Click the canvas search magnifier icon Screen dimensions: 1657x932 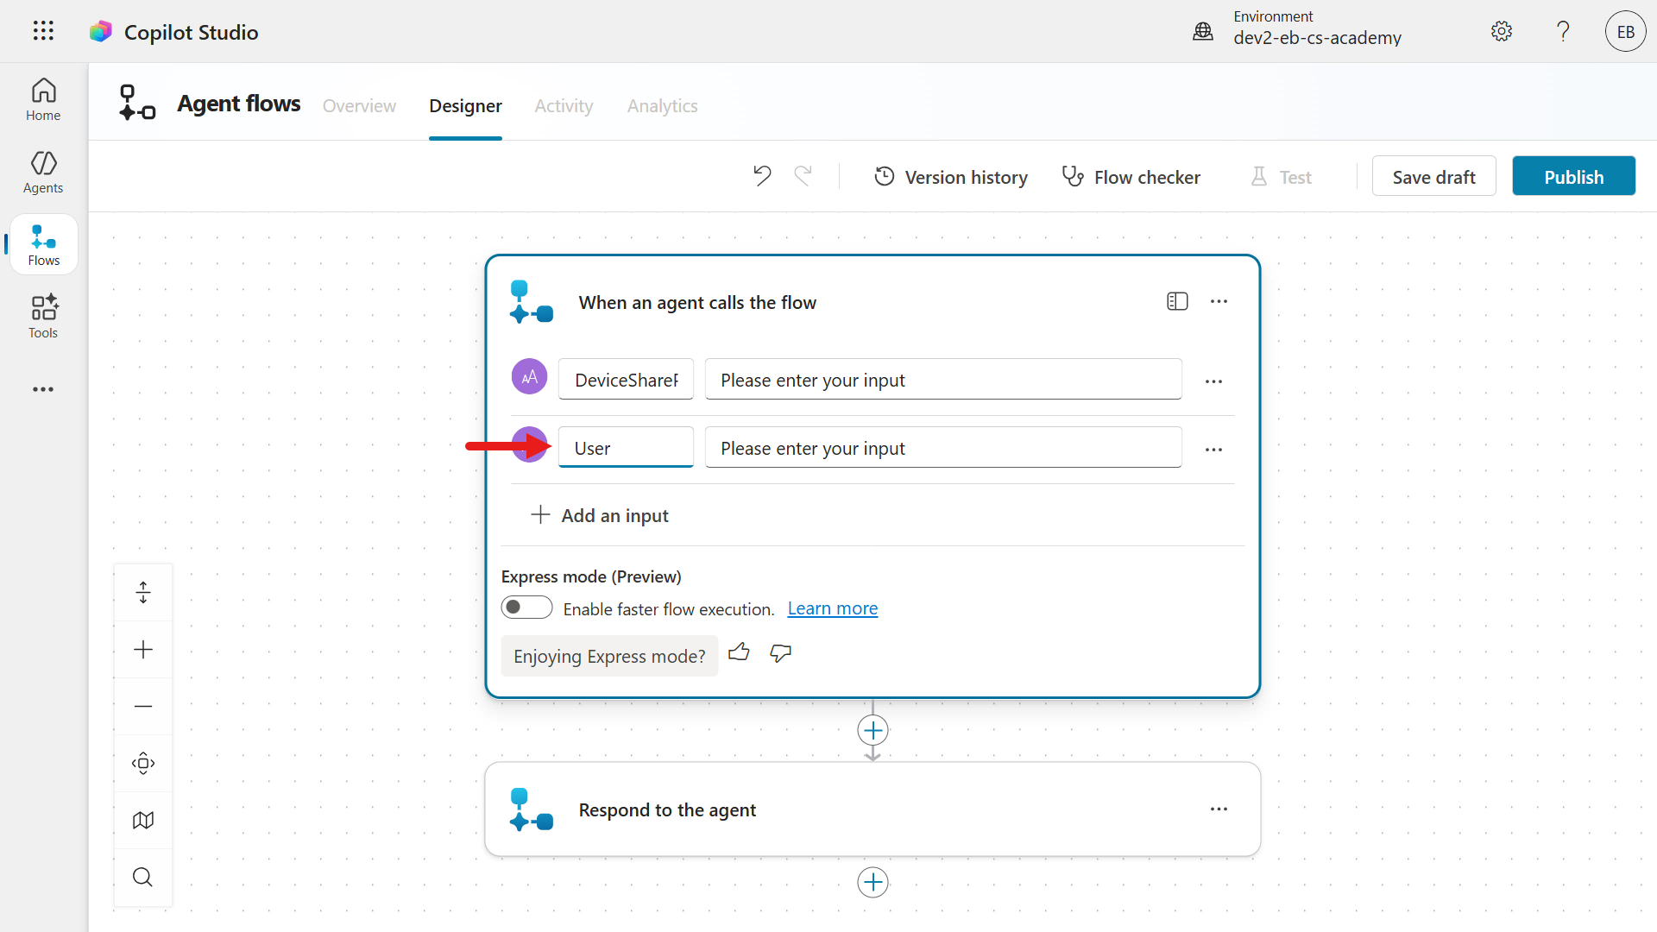(x=143, y=877)
